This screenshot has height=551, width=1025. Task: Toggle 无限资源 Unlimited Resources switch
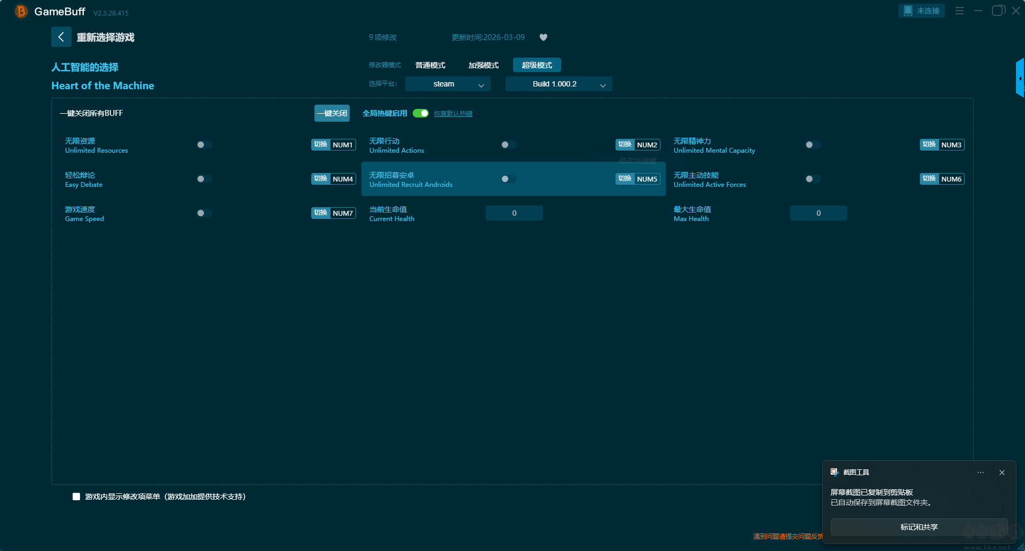point(204,145)
